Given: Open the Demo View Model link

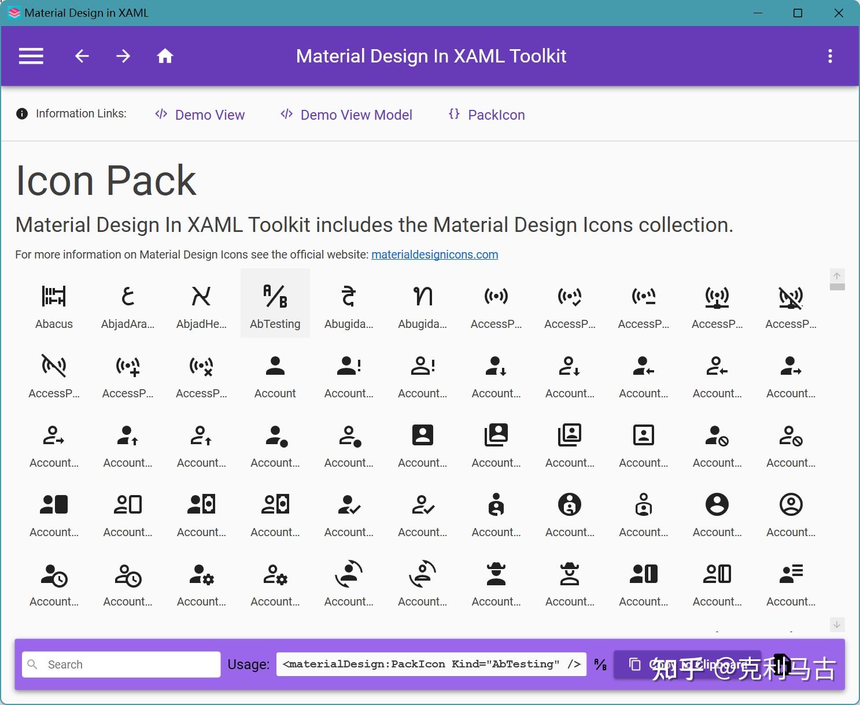Looking at the screenshot, I should (x=346, y=115).
